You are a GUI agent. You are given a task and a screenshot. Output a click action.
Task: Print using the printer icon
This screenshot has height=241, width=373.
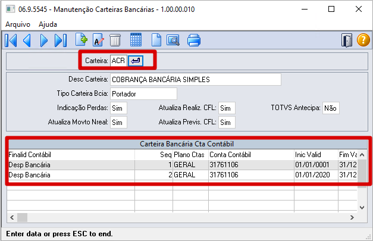pyautogui.click(x=194, y=40)
